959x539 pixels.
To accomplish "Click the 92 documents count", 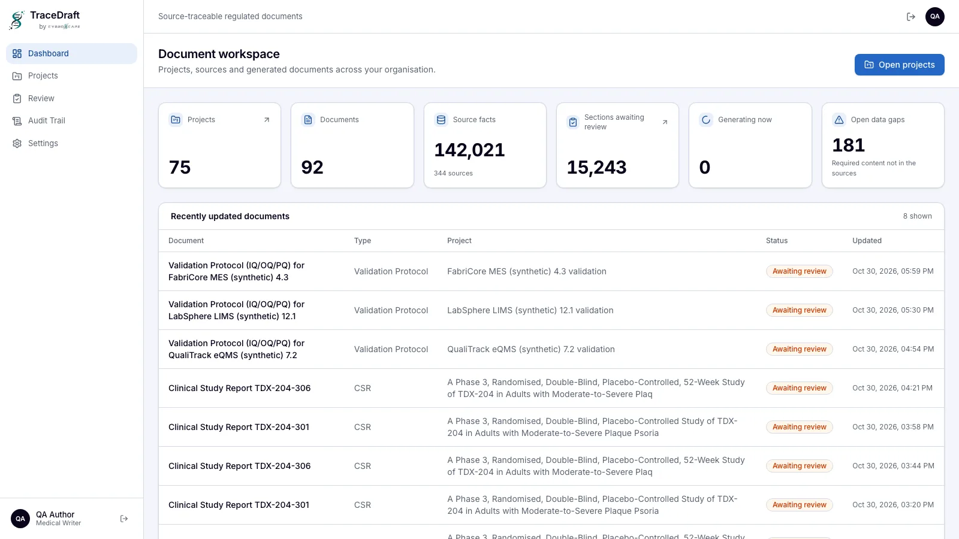I will point(312,167).
